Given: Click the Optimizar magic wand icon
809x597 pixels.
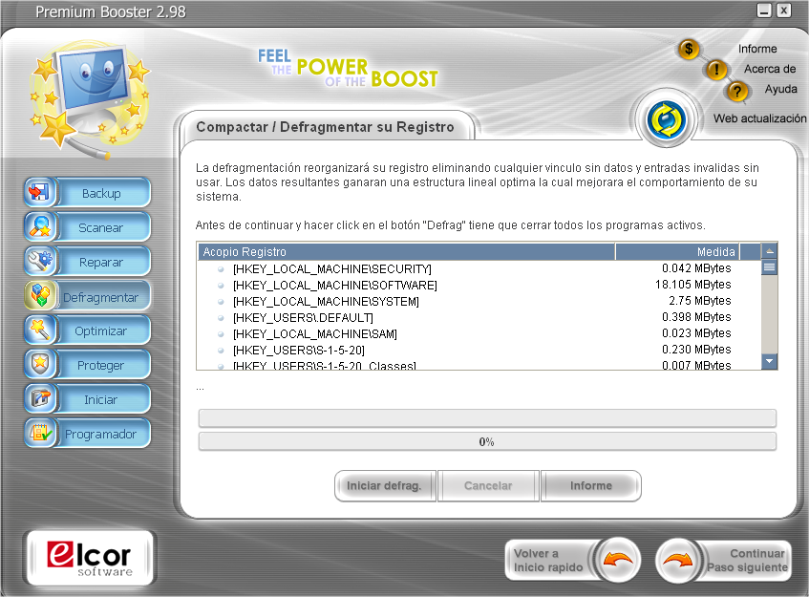Looking at the screenshot, I should point(39,330).
